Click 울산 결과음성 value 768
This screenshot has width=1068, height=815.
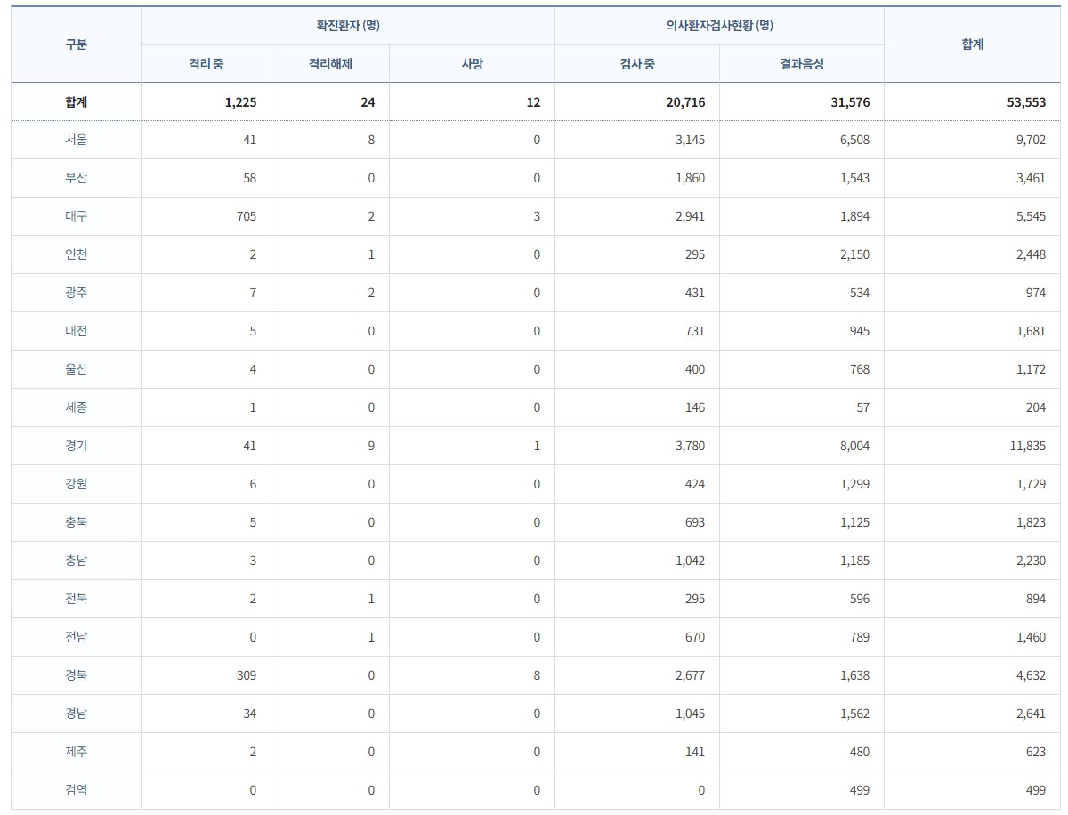(859, 369)
